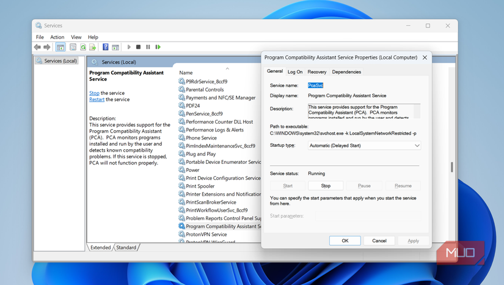The height and width of the screenshot is (285, 504).
Task: Open the Action menu
Action: coord(57,37)
